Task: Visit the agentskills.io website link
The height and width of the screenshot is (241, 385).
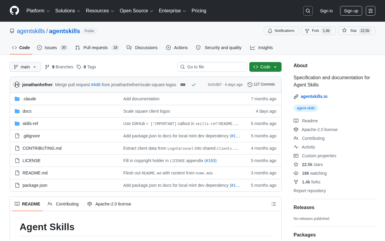Action: 314,96
